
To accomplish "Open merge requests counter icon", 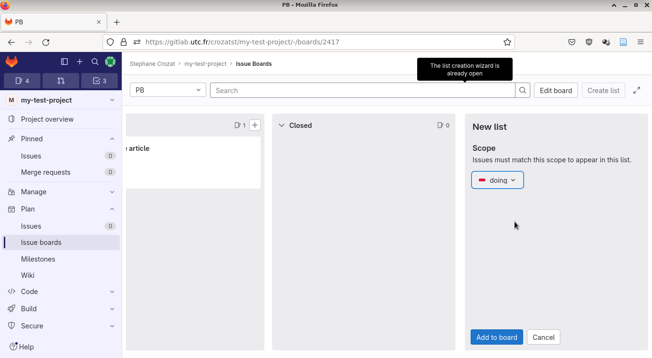I will pyautogui.click(x=61, y=81).
